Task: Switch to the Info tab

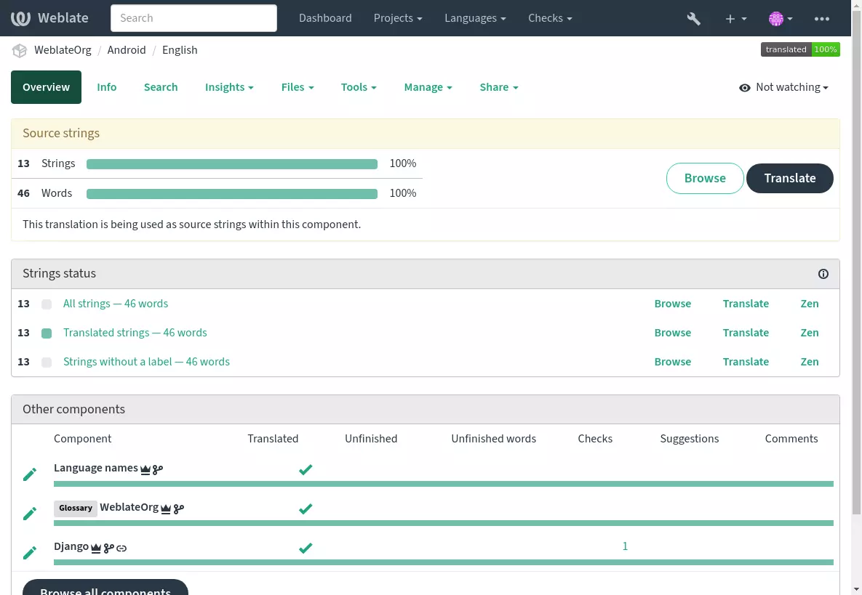Action: click(x=107, y=87)
